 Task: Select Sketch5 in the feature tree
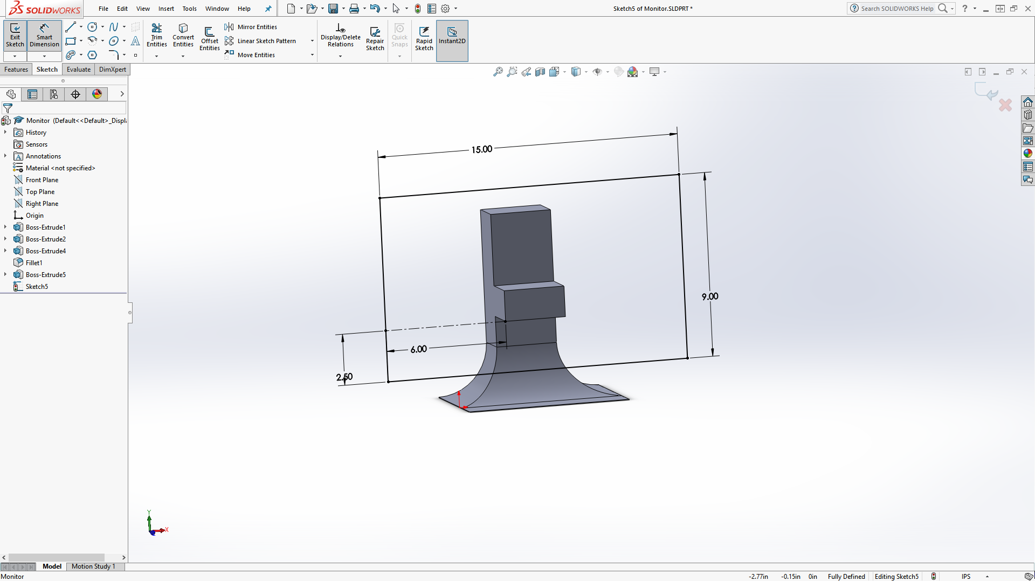pyautogui.click(x=37, y=287)
